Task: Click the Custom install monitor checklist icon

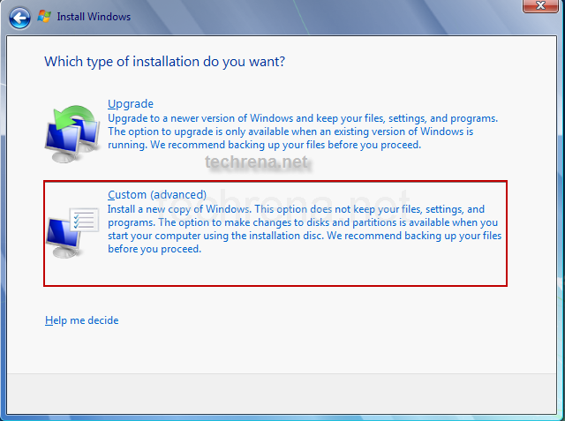Action: click(x=72, y=233)
